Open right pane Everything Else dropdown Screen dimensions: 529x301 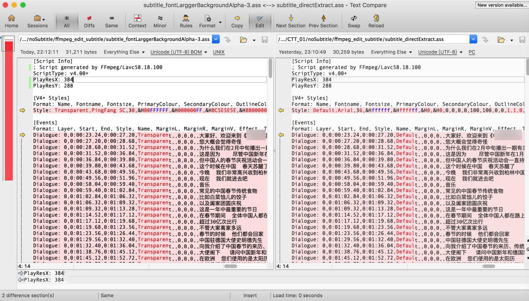[x=391, y=52]
